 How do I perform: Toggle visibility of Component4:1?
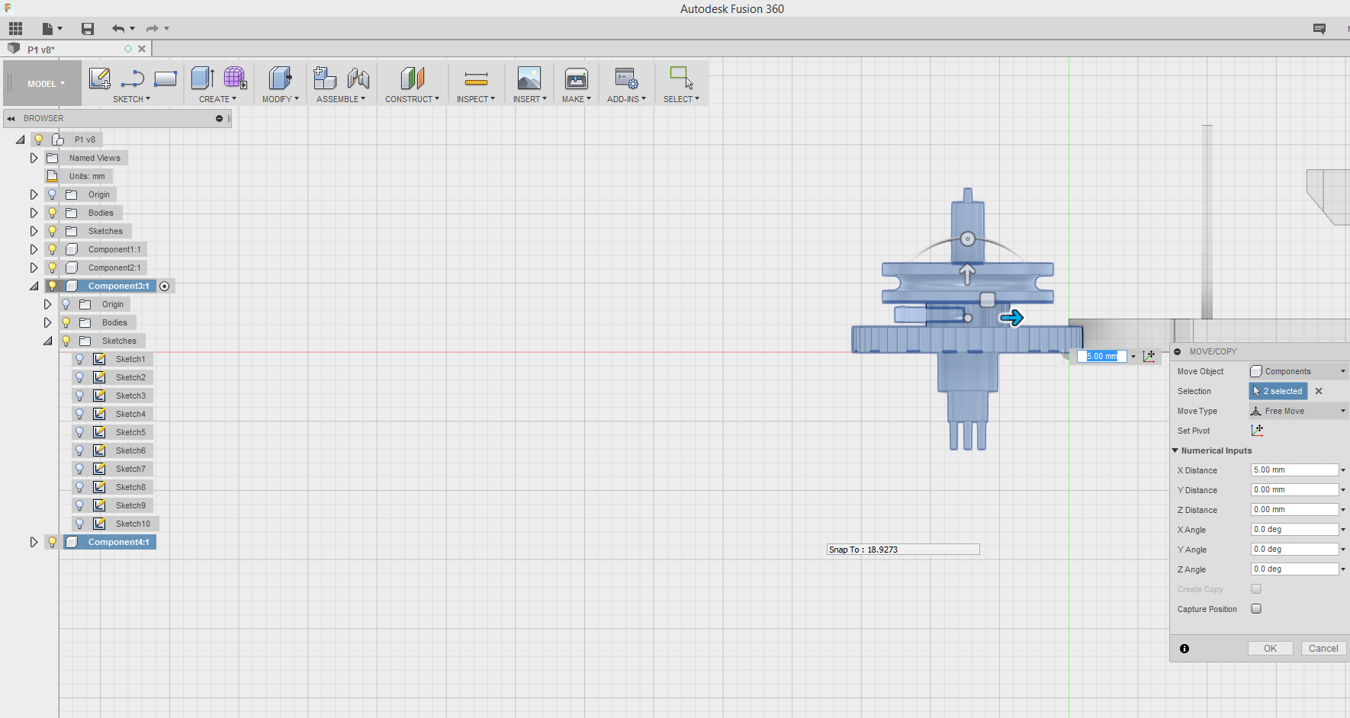click(53, 542)
